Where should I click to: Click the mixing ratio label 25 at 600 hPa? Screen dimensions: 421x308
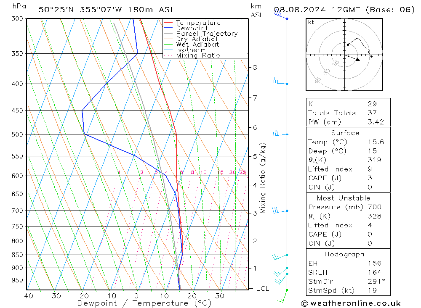click(x=243, y=172)
